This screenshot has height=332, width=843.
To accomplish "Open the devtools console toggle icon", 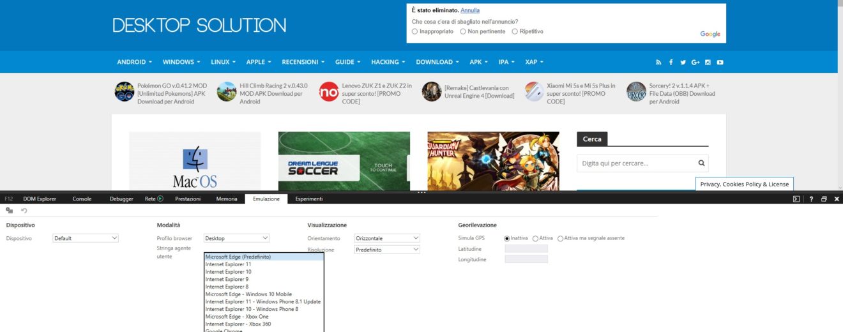I will click(796, 199).
